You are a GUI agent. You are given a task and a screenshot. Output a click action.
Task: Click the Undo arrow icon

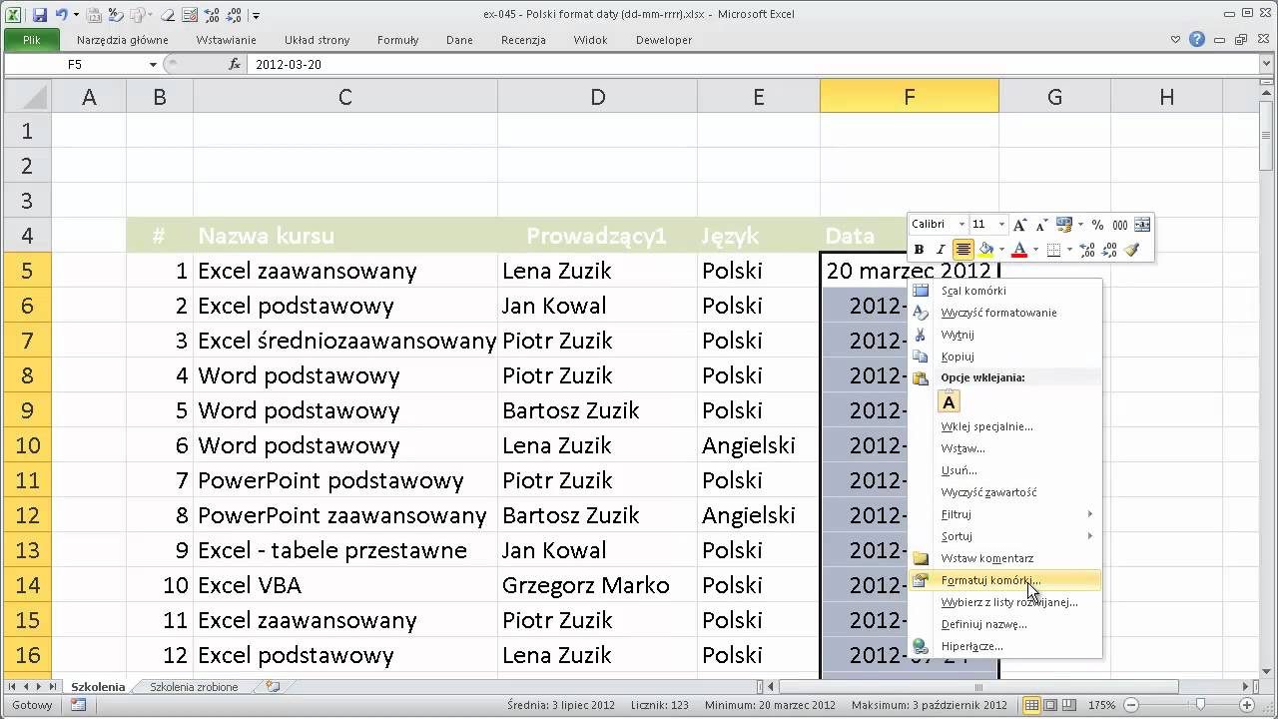pyautogui.click(x=62, y=15)
